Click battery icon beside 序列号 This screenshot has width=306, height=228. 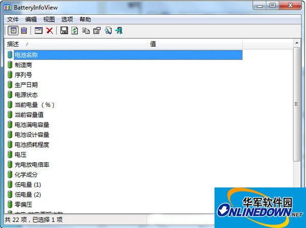pyautogui.click(x=10, y=74)
